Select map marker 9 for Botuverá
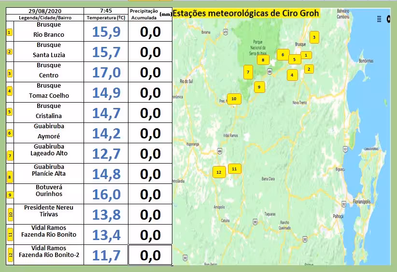The width and height of the screenshot is (397, 272). click(x=259, y=87)
